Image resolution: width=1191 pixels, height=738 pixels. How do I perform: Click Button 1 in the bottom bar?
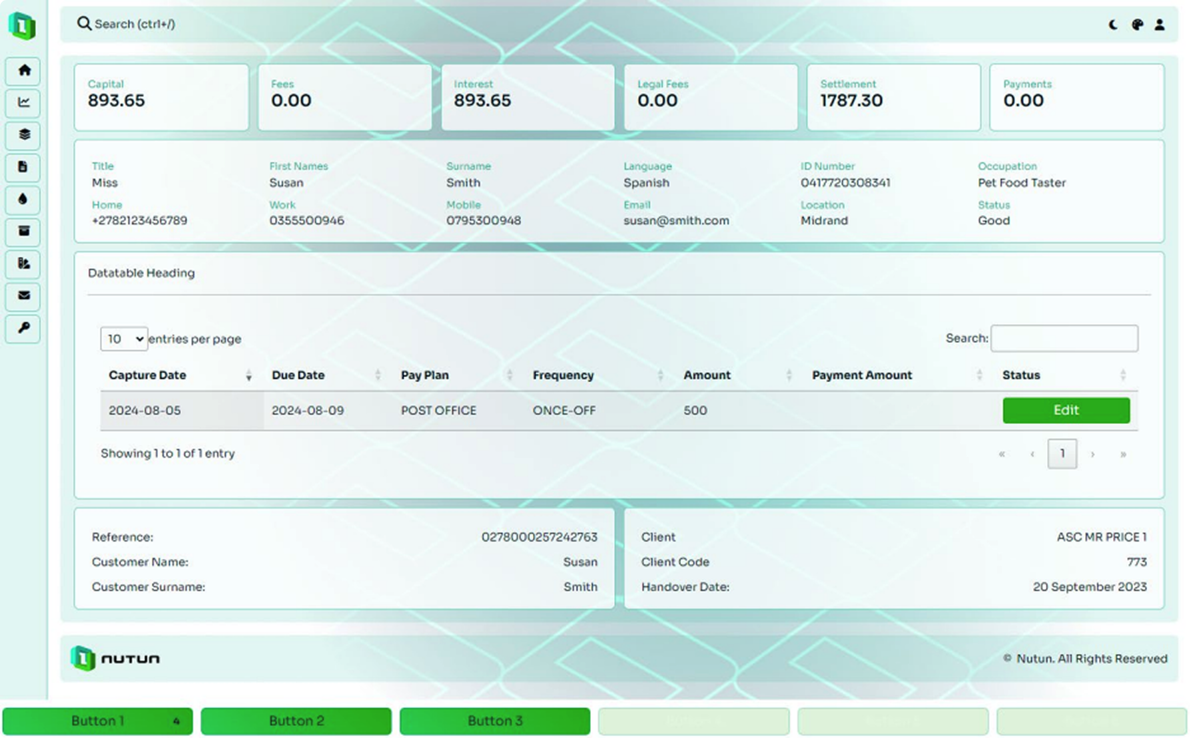98,721
